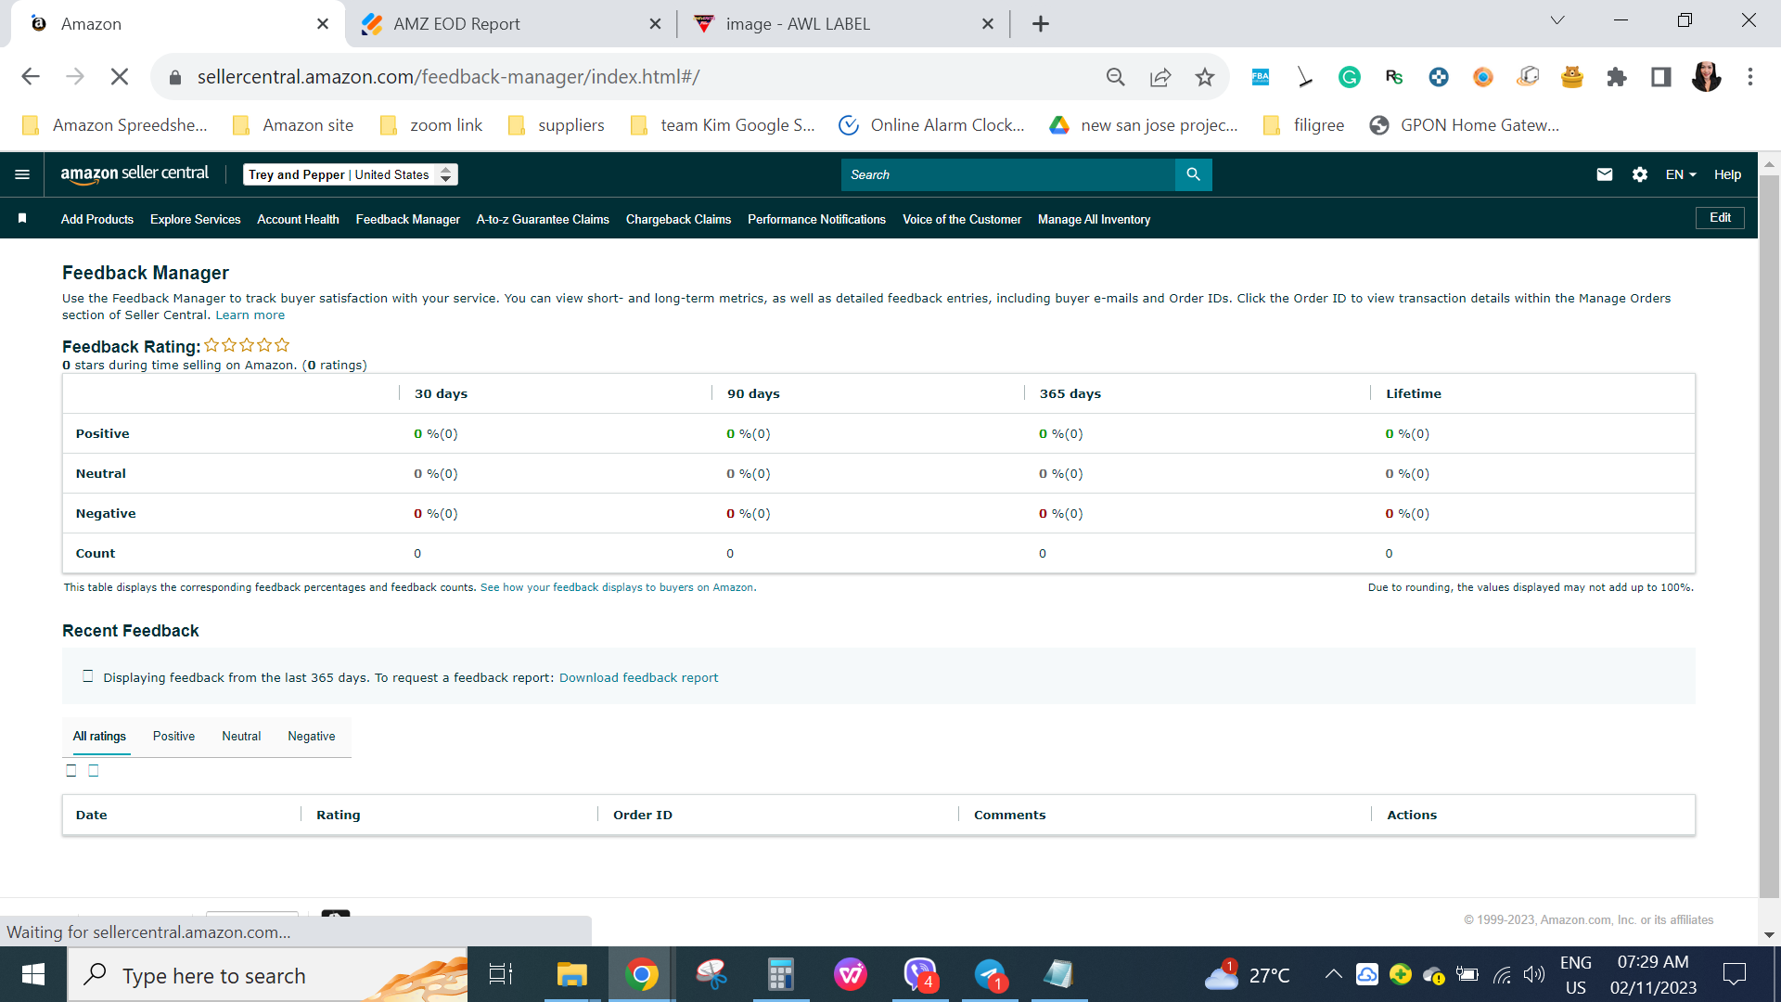1781x1002 pixels.
Task: Open the Online Alarm Clock bookmark
Action: [x=931, y=125]
